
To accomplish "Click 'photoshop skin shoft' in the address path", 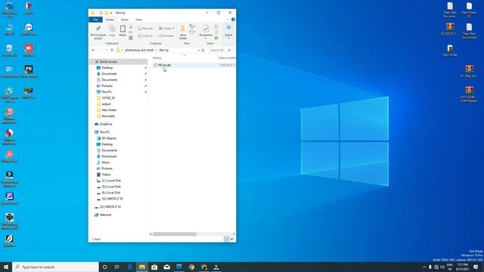I will click(x=139, y=50).
